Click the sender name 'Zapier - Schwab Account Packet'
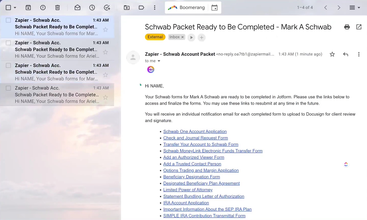 (180, 54)
